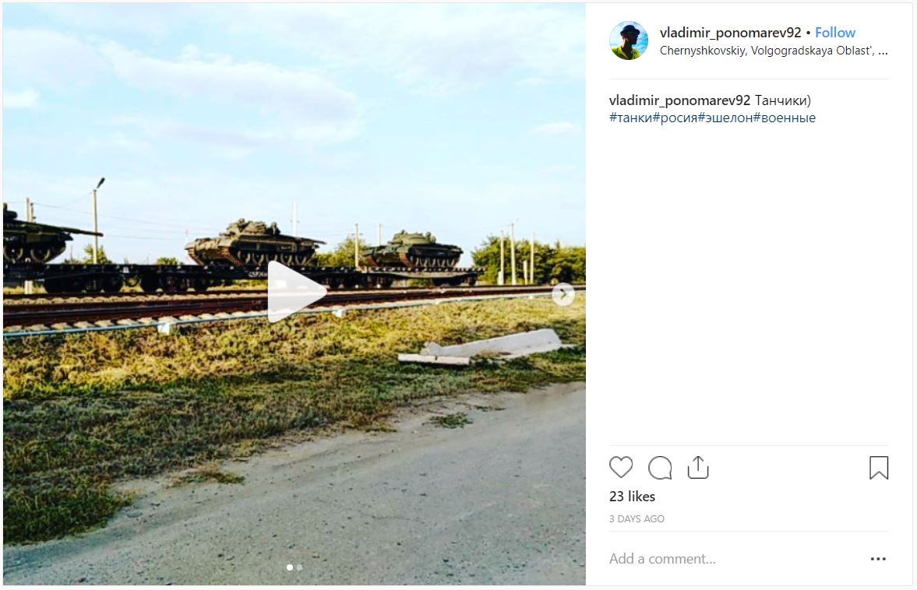Screen dimensions: 917x590
Task: Click username in the caption text
Action: pos(679,100)
